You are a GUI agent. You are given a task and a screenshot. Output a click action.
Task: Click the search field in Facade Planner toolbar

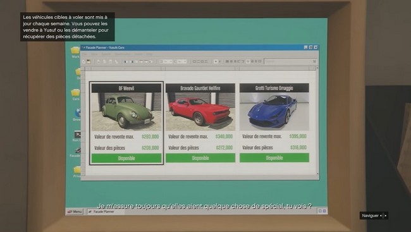(290, 61)
